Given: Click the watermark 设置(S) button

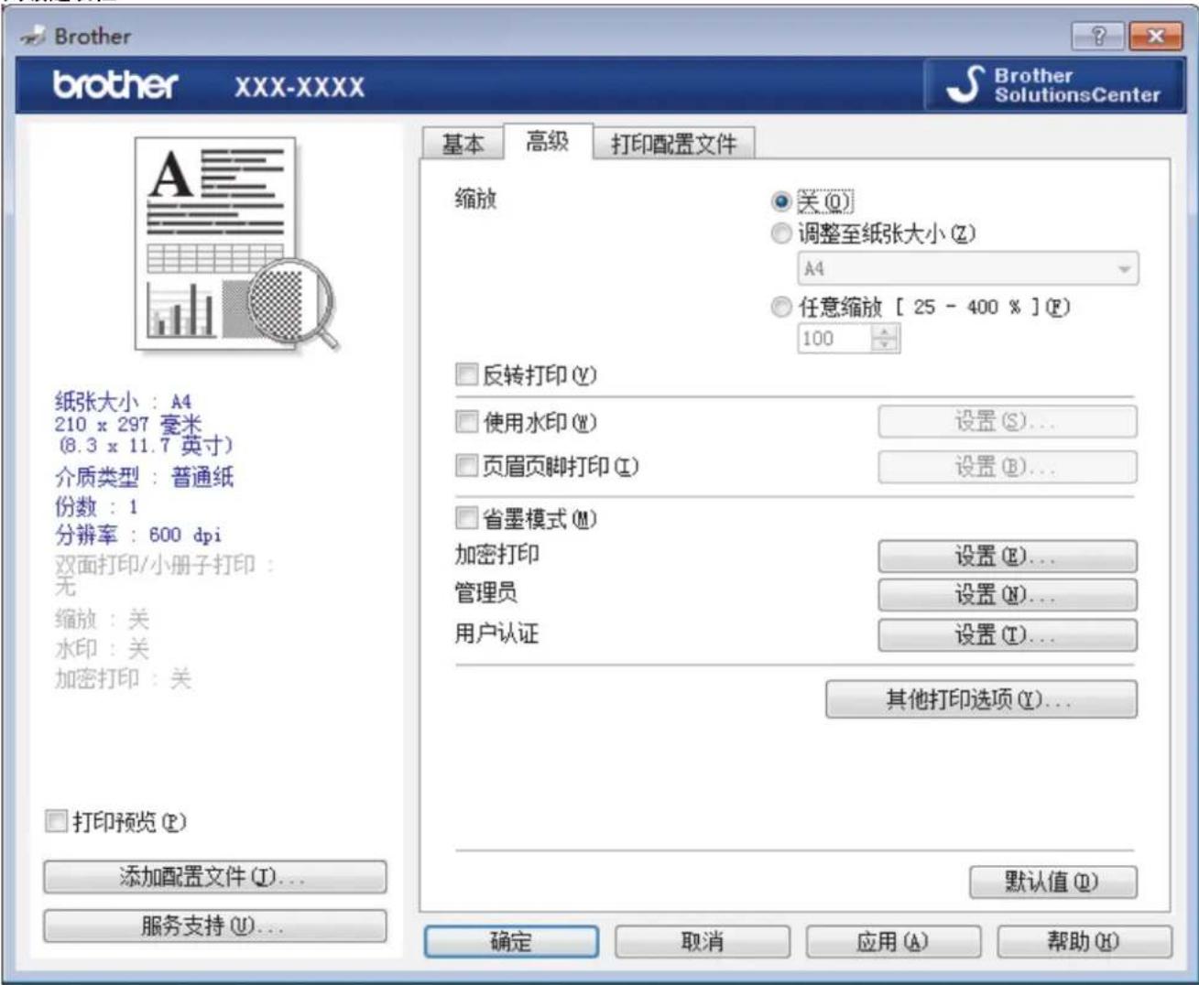Looking at the screenshot, I should click(1008, 422).
